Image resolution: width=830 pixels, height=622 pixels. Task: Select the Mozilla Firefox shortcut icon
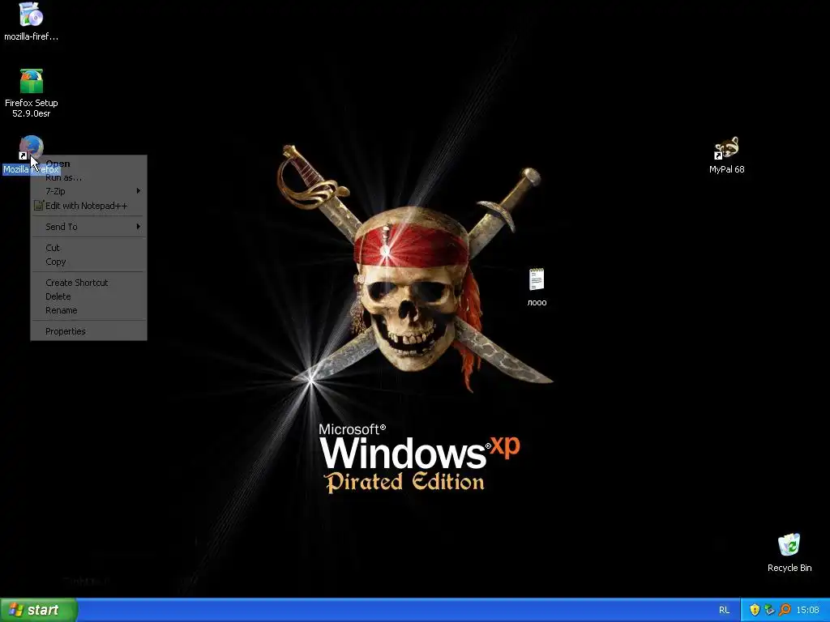31,147
